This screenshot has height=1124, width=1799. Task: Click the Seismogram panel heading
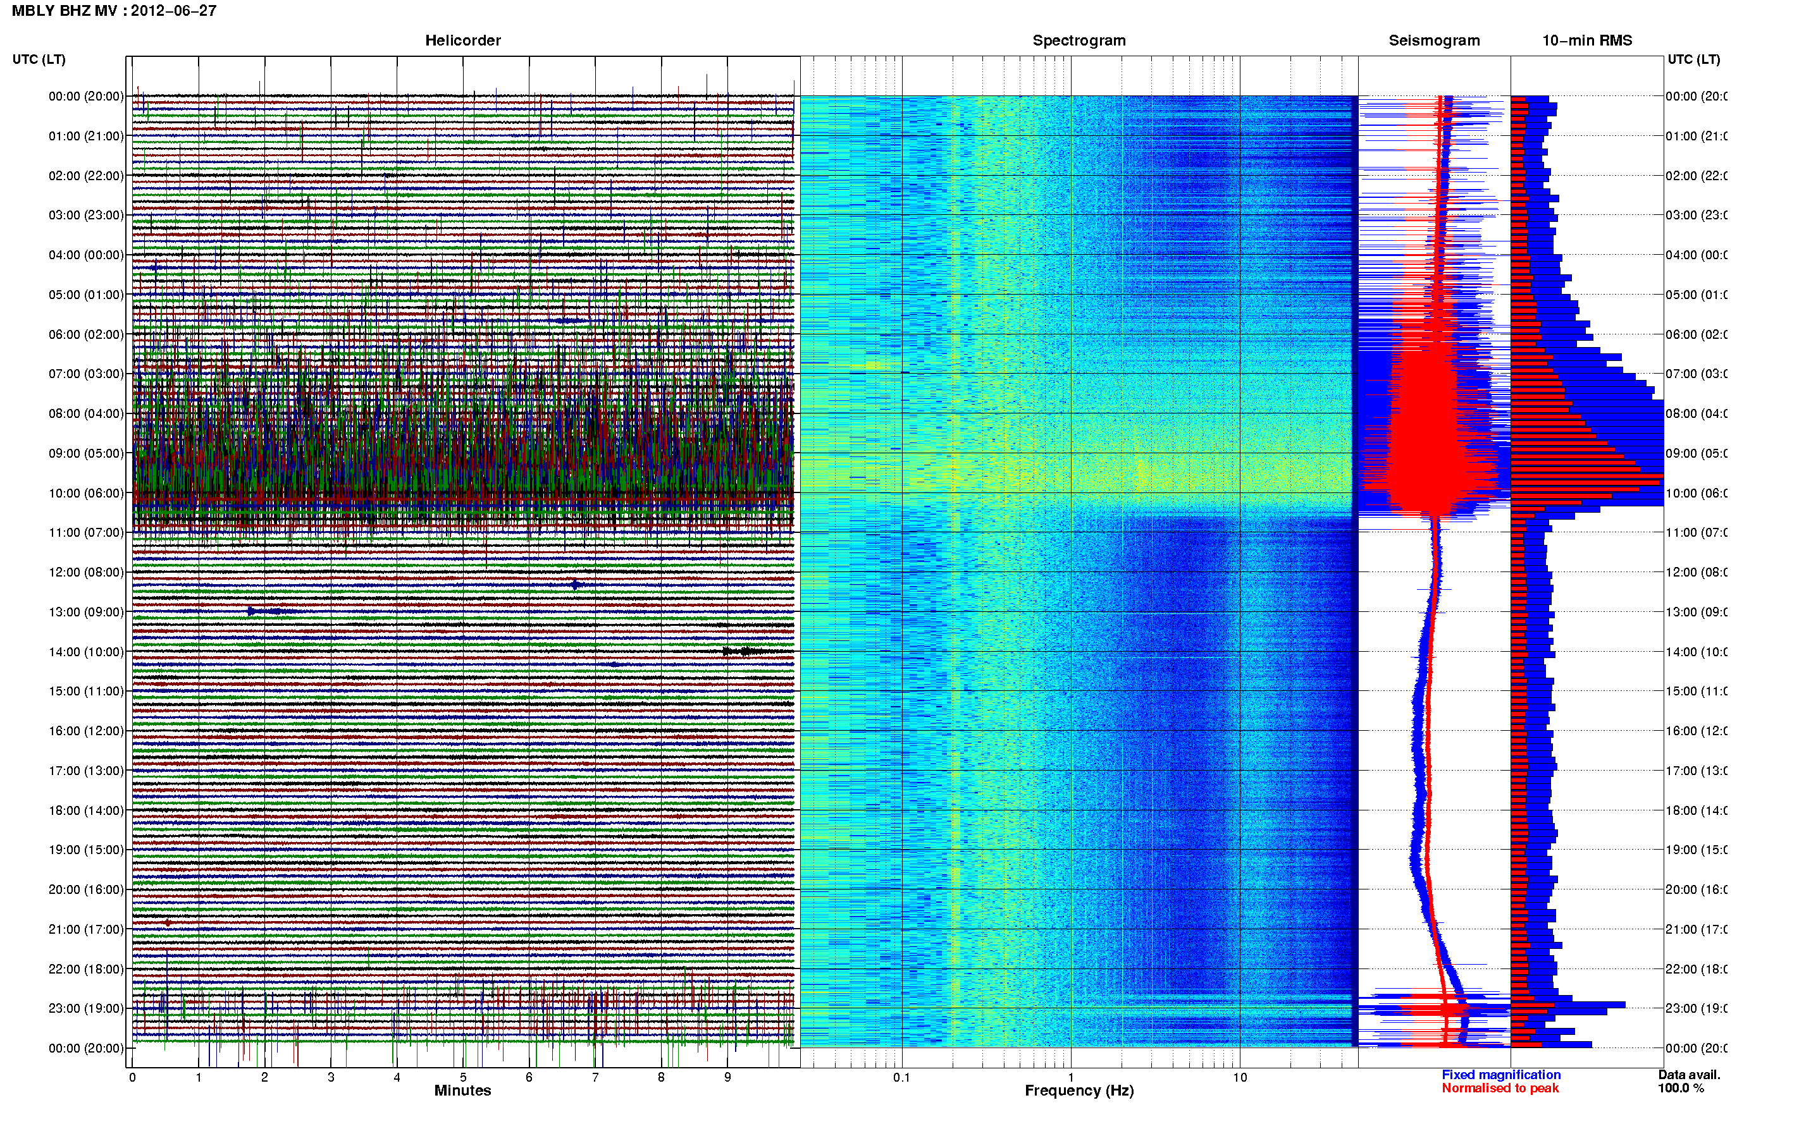[1434, 41]
